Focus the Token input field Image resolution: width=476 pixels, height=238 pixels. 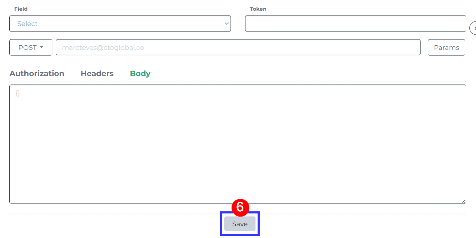356,24
